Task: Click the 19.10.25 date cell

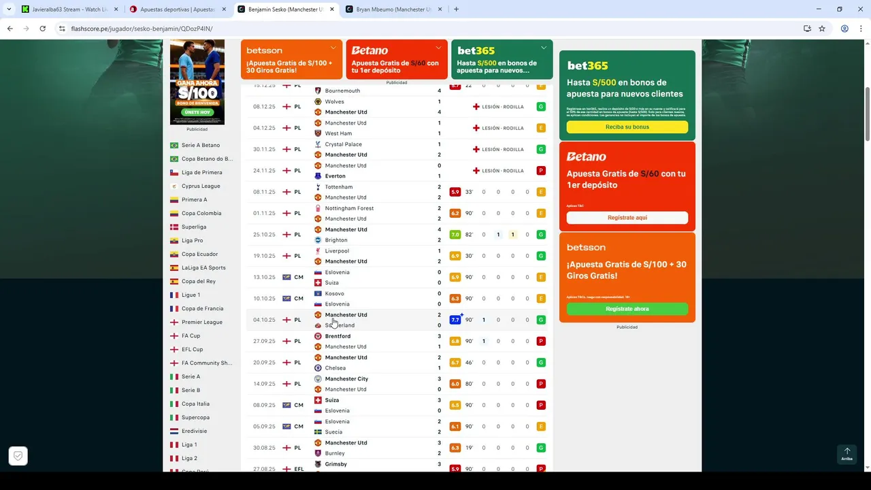Action: [x=264, y=256]
